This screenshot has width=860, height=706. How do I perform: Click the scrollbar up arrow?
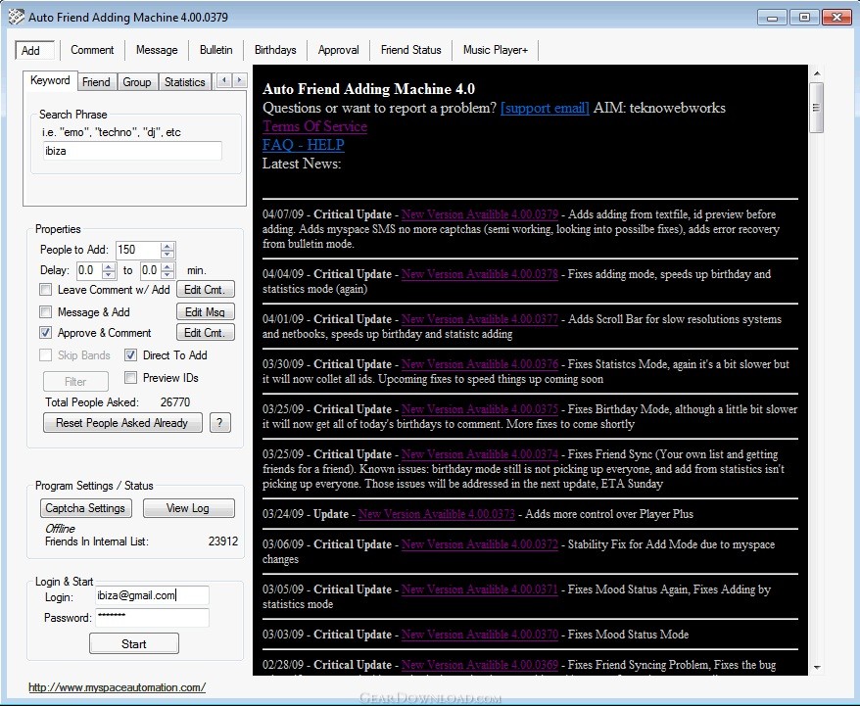816,73
